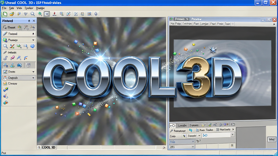Open the third menu bar item
The width and height of the screenshot is (278, 156).
[19, 8]
